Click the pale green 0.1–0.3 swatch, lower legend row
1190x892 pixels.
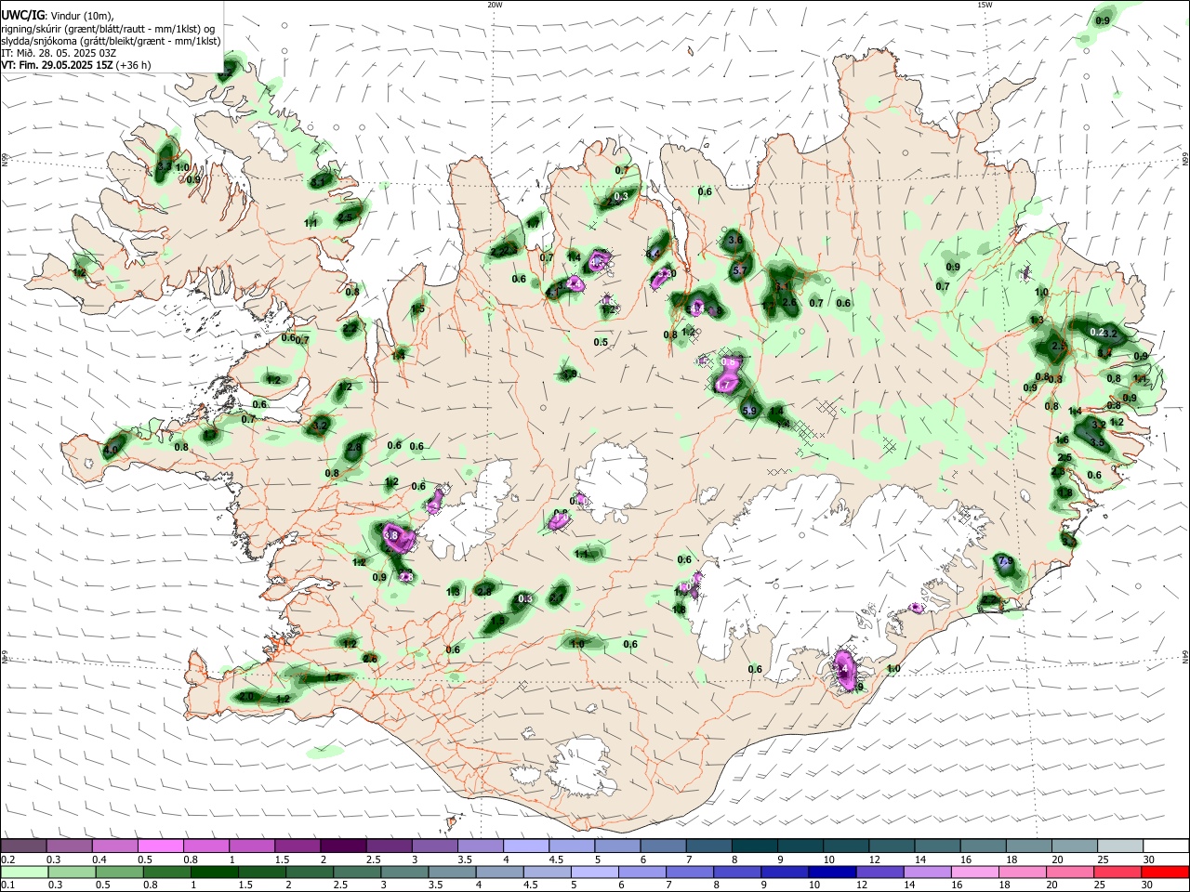tap(26, 872)
